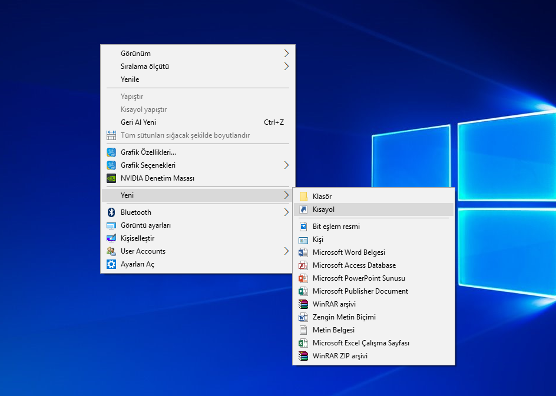Click the Tüm sütunları sığacak column icon
556x396 pixels.
[x=111, y=135]
